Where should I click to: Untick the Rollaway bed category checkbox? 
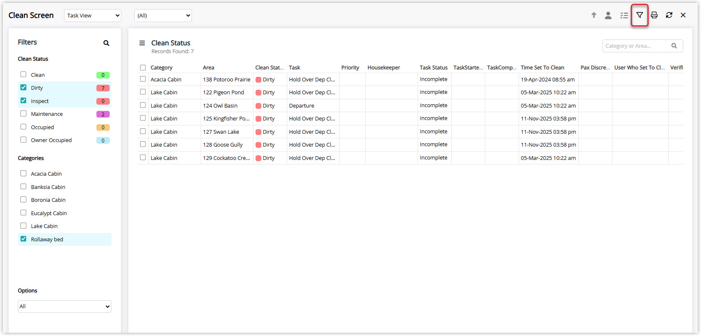tap(23, 239)
